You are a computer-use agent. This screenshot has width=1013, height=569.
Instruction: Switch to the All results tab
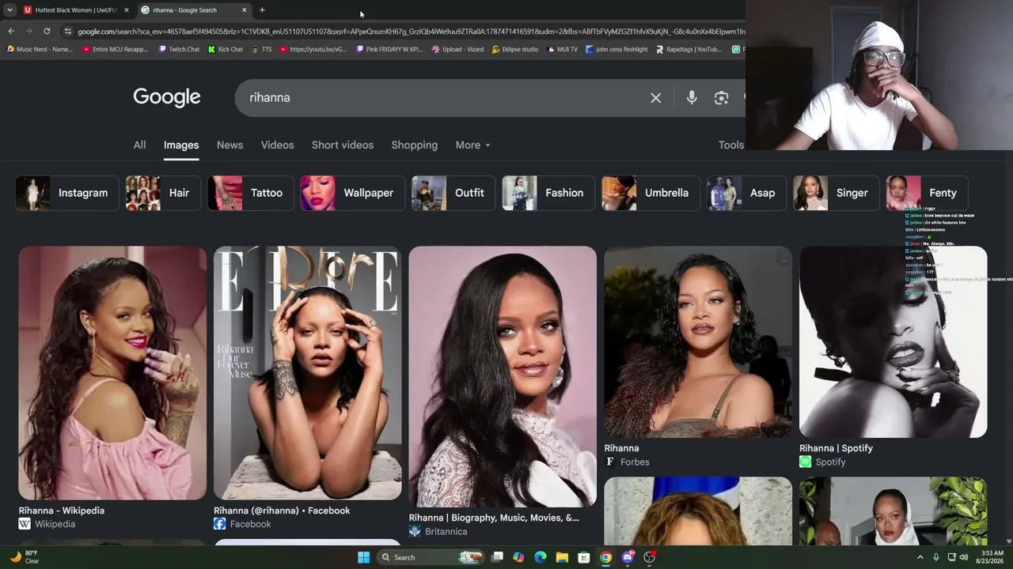139,145
